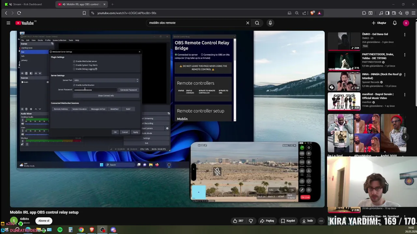Like the video with thumbs up
417x234 pixels.
[238, 221]
